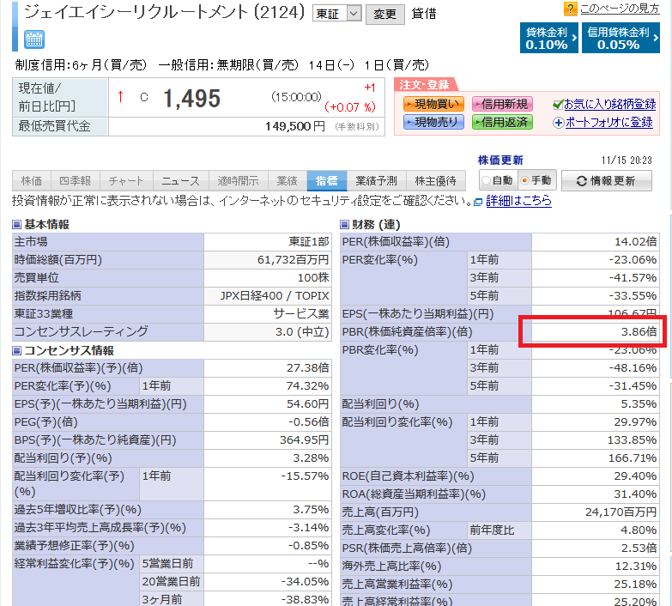Click the forecast EPS value 54.60円
This screenshot has height=606, width=672.
point(308,403)
